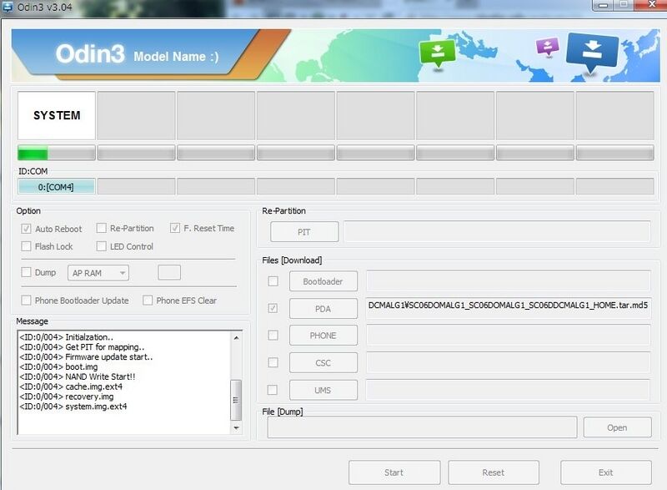
Task: Click the Reset button
Action: [494, 472]
